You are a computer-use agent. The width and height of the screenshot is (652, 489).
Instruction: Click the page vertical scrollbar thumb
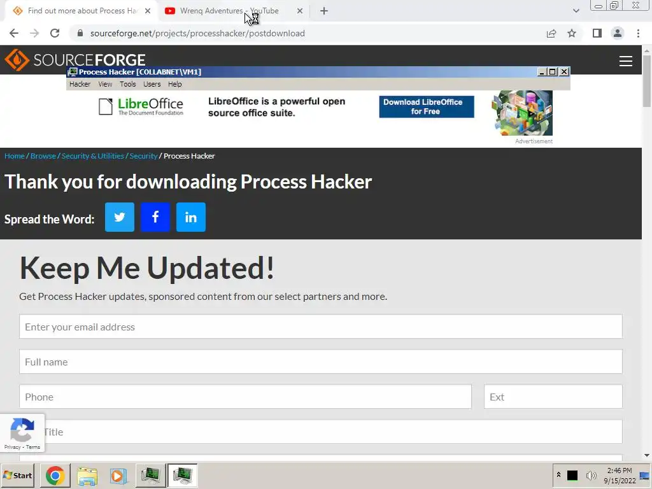tap(647, 81)
